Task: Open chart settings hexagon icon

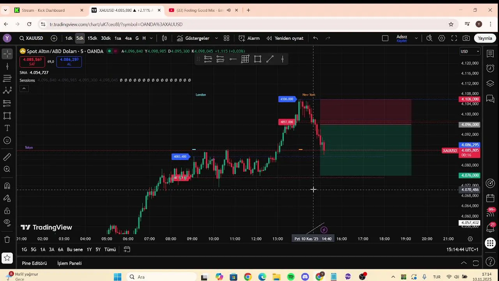Action: point(442,38)
